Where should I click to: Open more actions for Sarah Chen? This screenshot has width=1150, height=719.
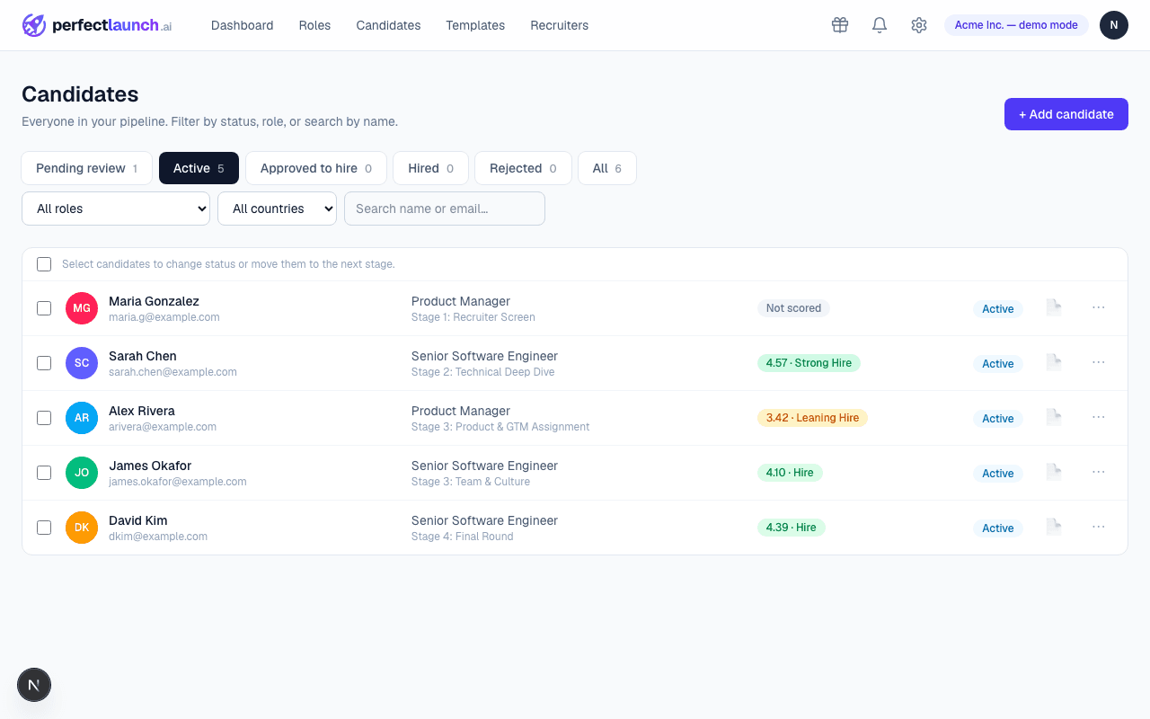click(x=1099, y=362)
